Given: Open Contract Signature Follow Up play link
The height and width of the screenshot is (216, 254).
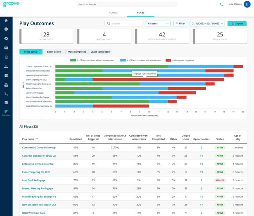Looking at the screenshot, I should (39, 156).
